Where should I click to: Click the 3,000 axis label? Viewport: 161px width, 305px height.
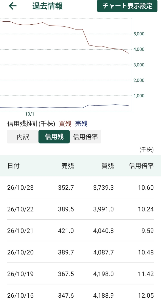(x=139, y=65)
